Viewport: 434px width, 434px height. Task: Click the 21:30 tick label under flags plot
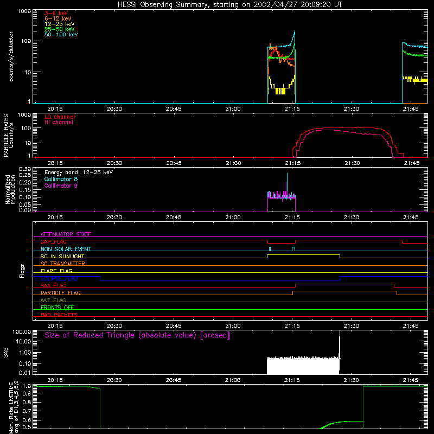coord(352,326)
